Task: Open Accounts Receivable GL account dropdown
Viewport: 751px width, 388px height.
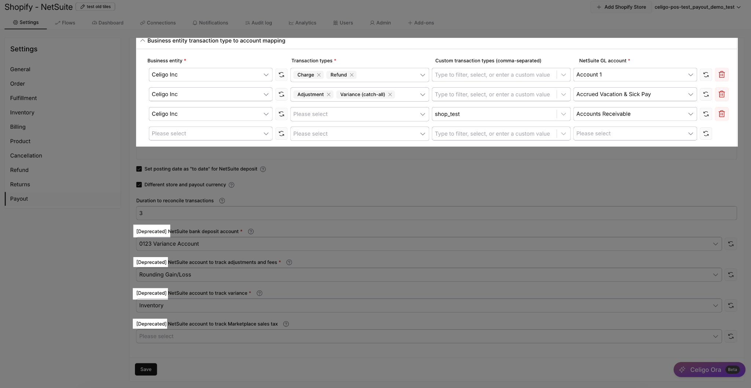Action: tap(635, 114)
